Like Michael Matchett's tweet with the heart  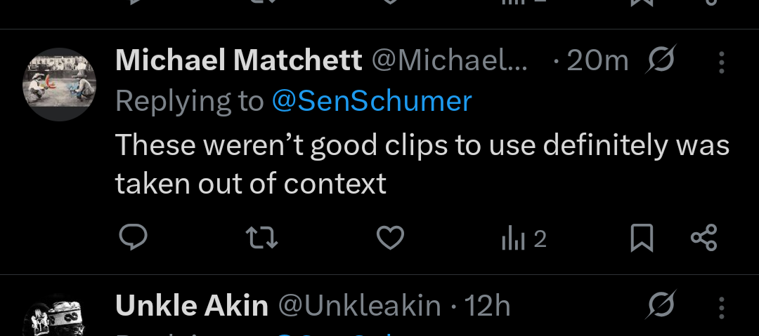coord(390,239)
